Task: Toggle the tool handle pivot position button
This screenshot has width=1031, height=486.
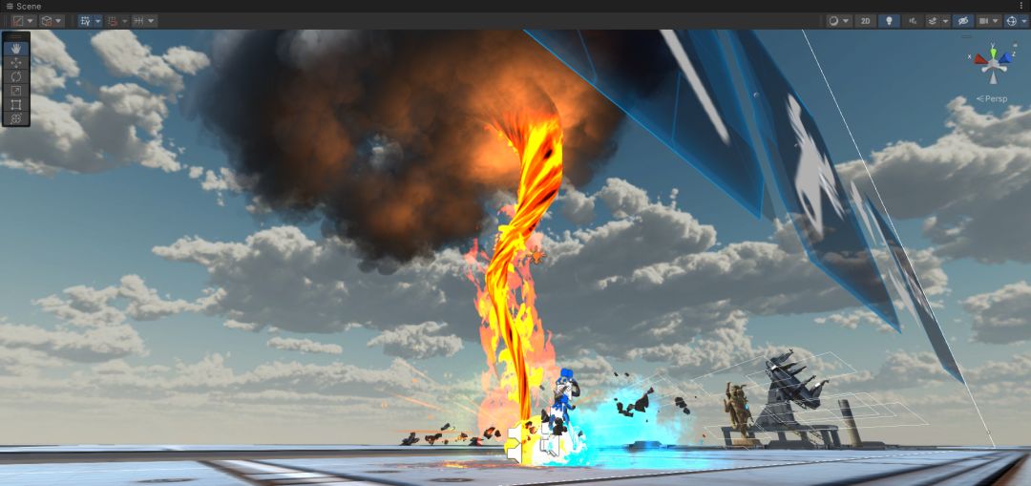Action: [x=18, y=21]
